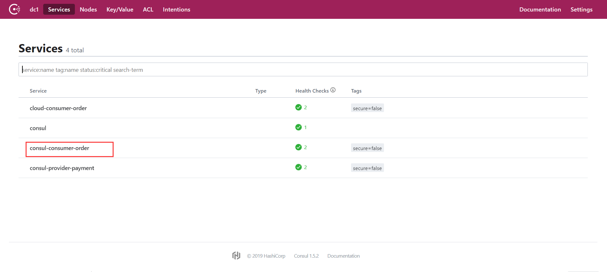Click passing check icon for consul-provider-payment

coord(299,167)
